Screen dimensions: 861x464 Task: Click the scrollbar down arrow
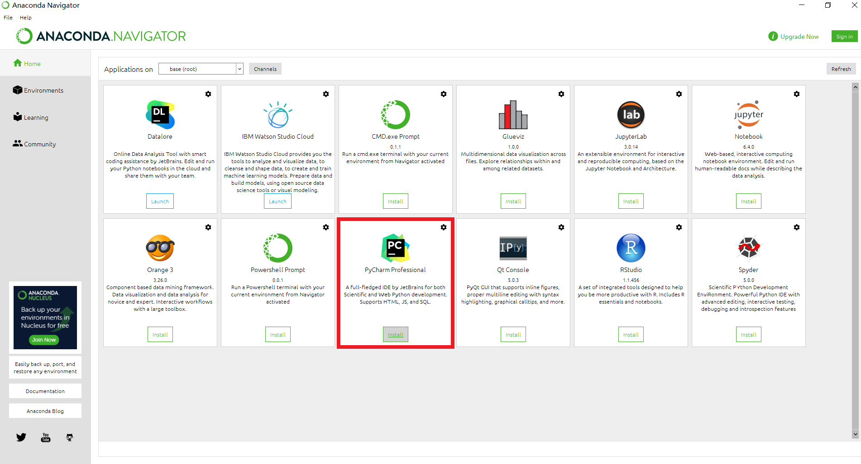coord(855,434)
